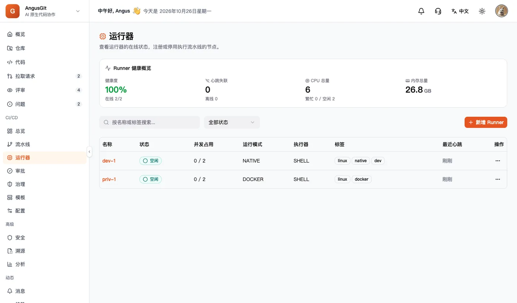Open the actions menu for dev-1
This screenshot has height=303, width=517.
pos(498,161)
